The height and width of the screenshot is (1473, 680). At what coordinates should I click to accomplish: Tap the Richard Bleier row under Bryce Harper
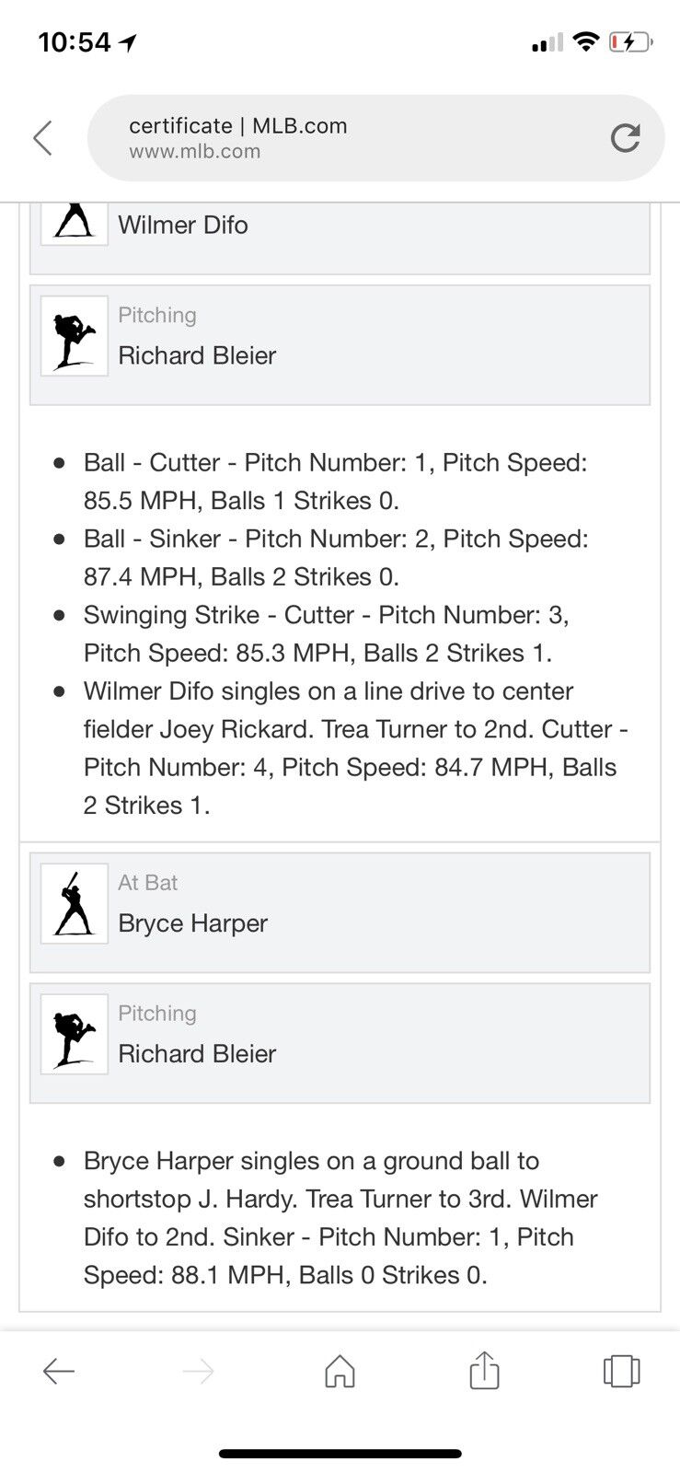click(x=340, y=1042)
